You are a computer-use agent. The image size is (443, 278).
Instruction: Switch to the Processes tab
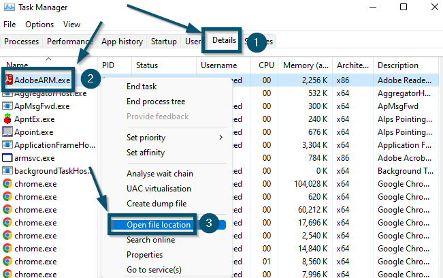[22, 42]
